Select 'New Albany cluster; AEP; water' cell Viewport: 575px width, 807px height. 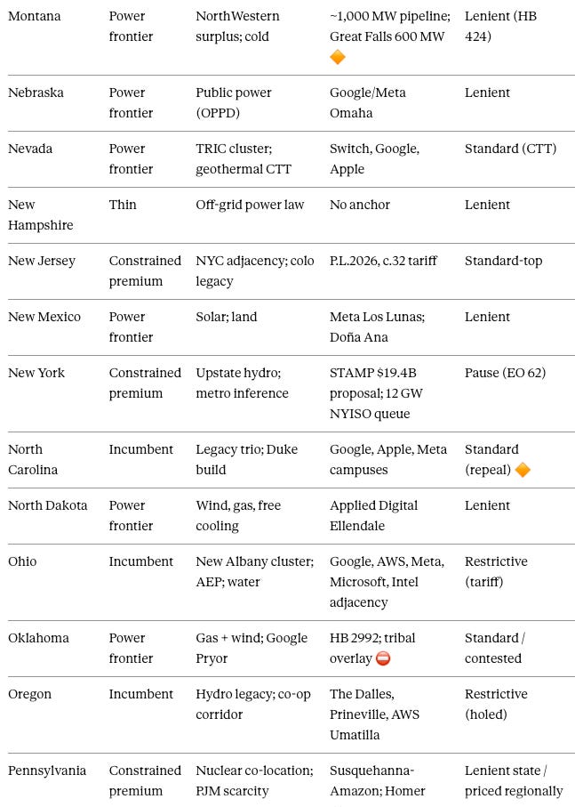255,572
